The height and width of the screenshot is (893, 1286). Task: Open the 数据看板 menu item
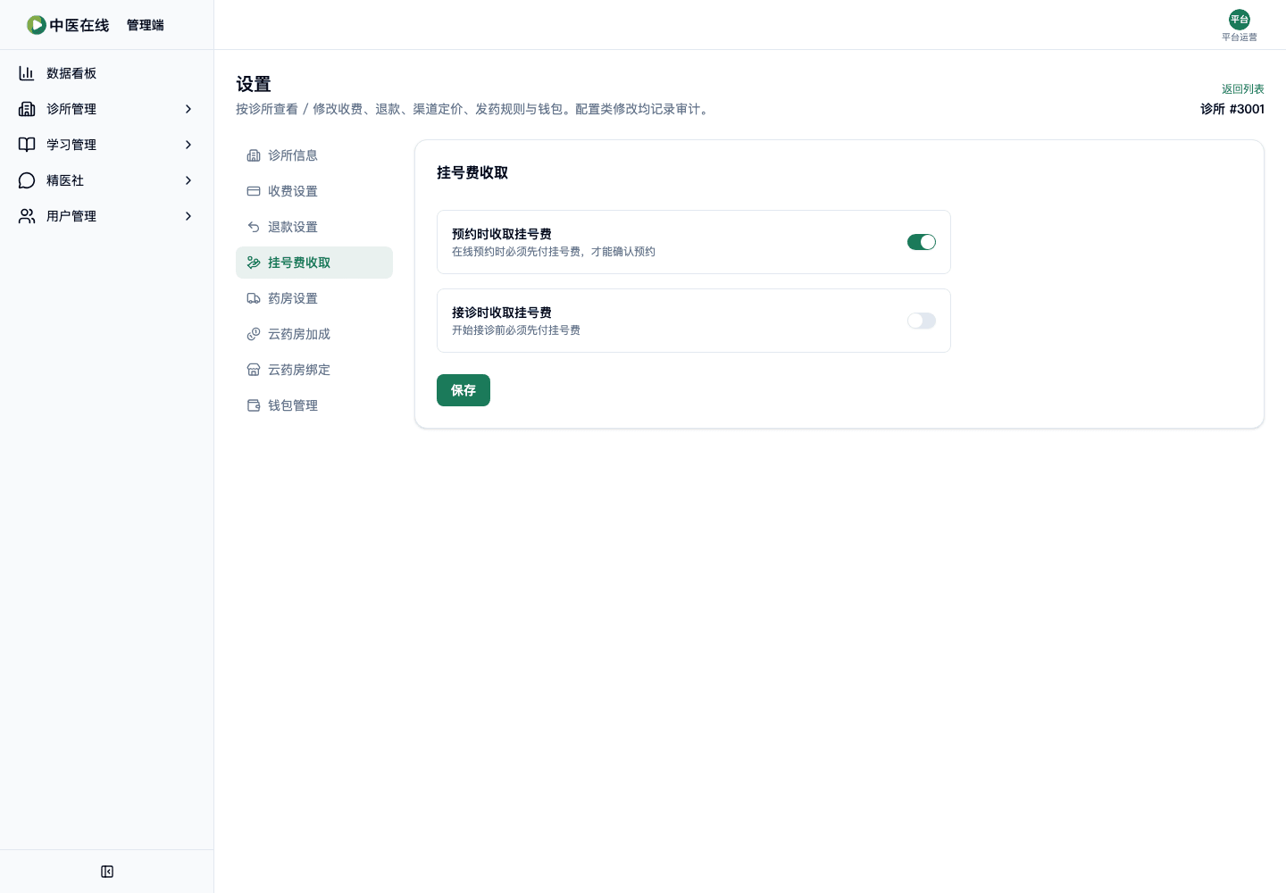[x=107, y=73]
